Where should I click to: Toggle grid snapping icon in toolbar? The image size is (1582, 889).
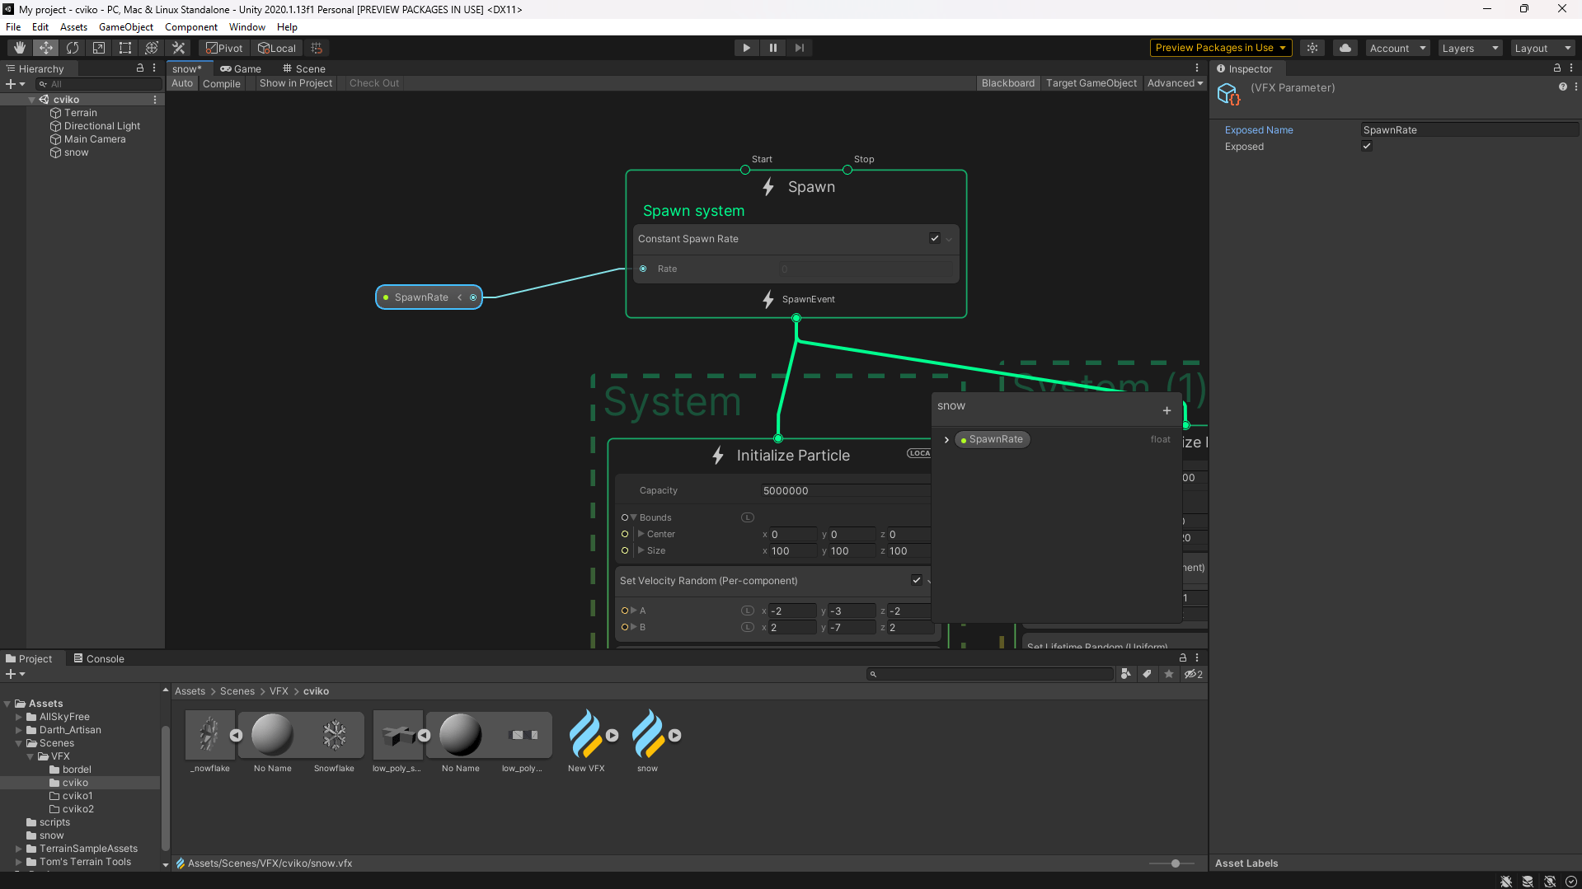(317, 48)
